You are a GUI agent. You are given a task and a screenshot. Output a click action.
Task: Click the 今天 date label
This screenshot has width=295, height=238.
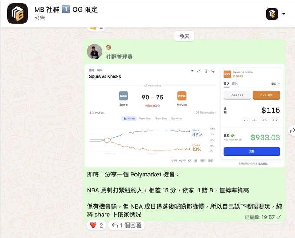point(184,36)
